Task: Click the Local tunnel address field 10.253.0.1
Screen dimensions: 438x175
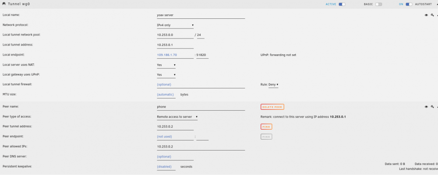Action: click(x=175, y=45)
